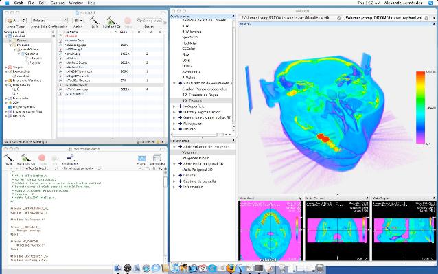The image size is (438, 274).
Task: Click the red Tasks icon in the editor toolbar
Action: click(x=42, y=158)
